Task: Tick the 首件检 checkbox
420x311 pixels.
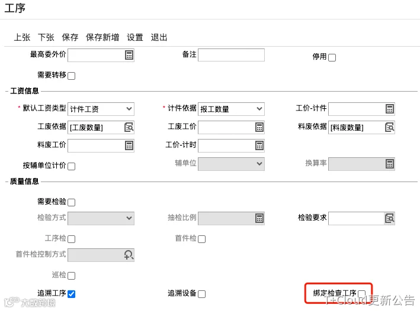Action: pyautogui.click(x=201, y=239)
